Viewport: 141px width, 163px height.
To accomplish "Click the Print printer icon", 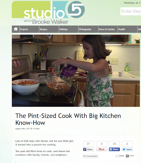I will click(127, 156).
